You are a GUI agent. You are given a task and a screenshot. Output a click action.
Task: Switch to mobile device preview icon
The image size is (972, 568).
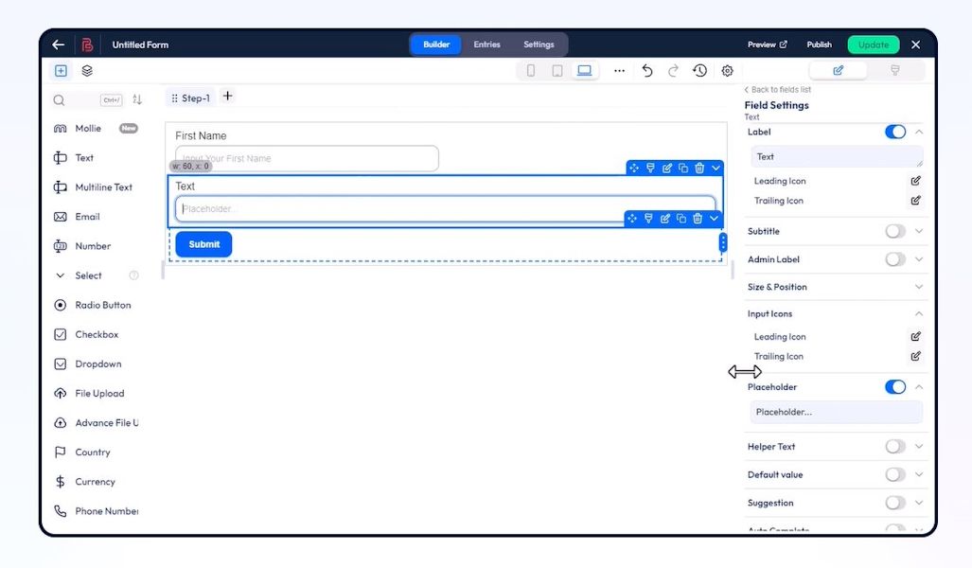[x=531, y=71]
